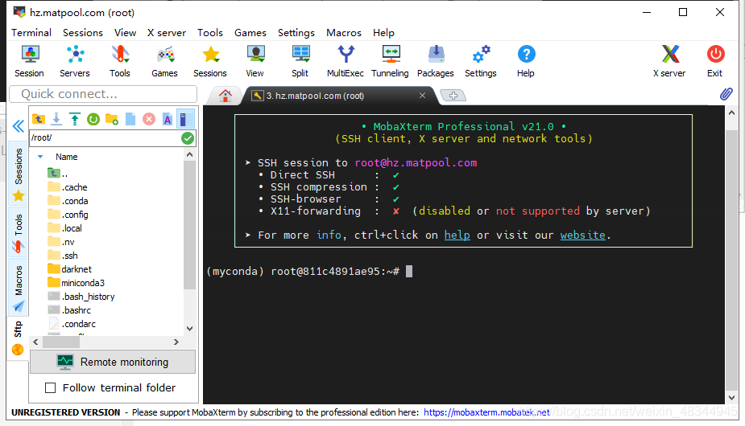The width and height of the screenshot is (745, 426).
Task: Open the X server menu
Action: click(167, 33)
